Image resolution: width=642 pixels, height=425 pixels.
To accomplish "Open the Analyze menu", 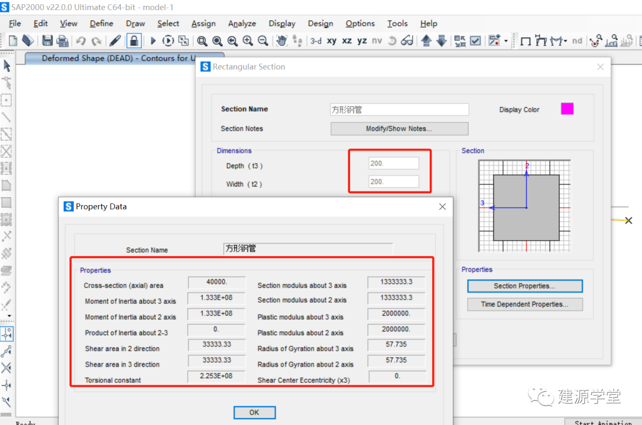I will 242,23.
